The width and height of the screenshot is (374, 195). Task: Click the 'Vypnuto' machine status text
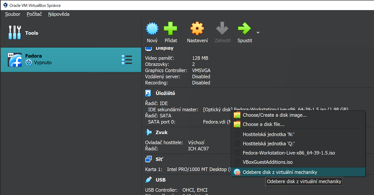[x=43, y=62]
